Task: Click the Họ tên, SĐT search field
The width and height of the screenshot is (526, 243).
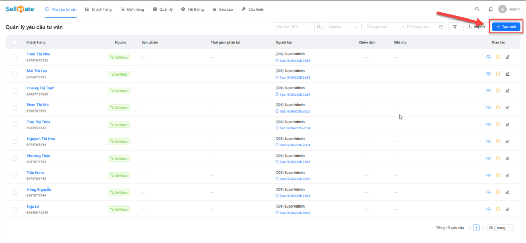Action: click(x=294, y=27)
